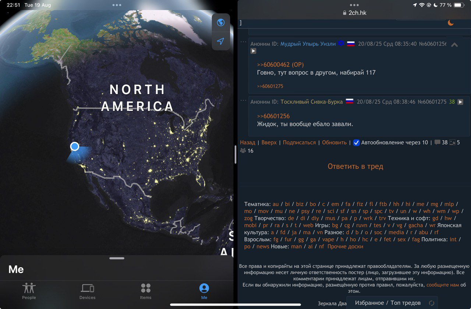Viewport: 471px width, 309px height.
Task: Open post menu dots beside Тоскливый Сивка-Бурка
Action: click(x=243, y=100)
